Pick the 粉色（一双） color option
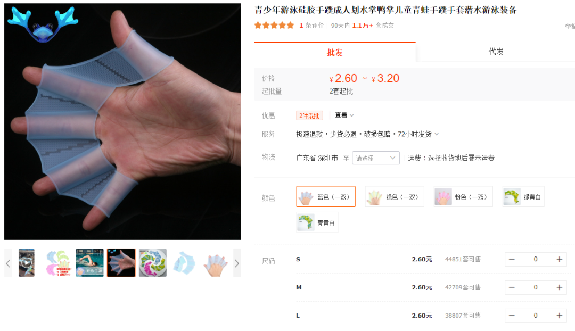 coord(463,196)
